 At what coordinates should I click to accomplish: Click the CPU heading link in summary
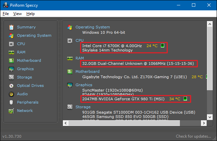(x=80, y=40)
